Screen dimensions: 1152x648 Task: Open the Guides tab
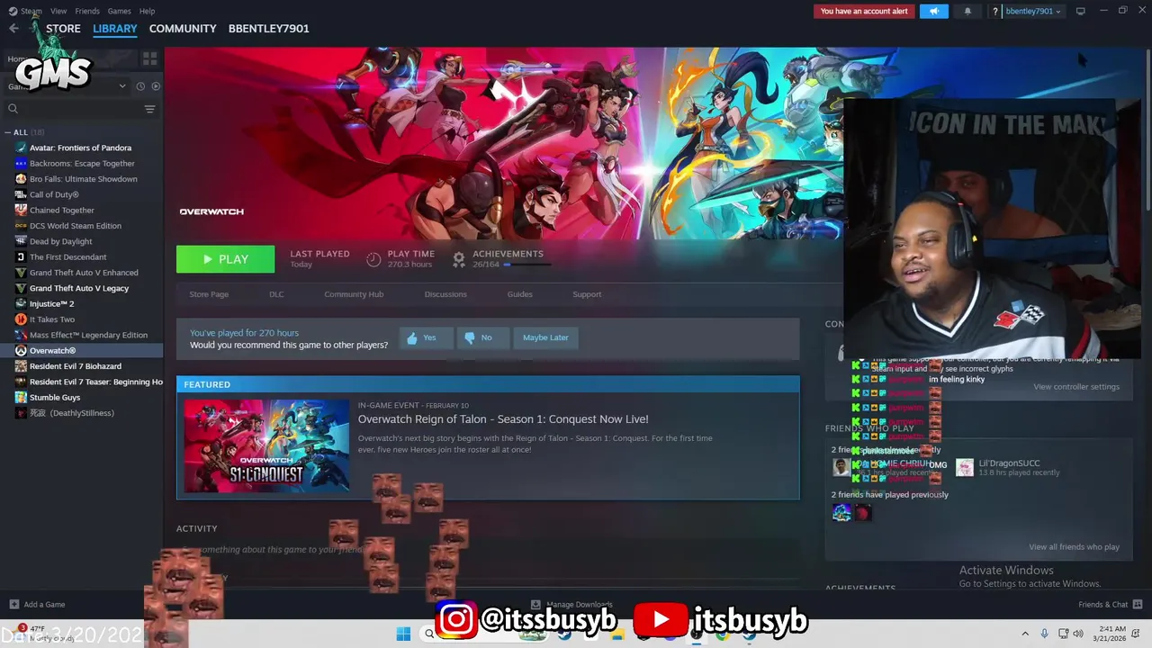[x=519, y=294]
